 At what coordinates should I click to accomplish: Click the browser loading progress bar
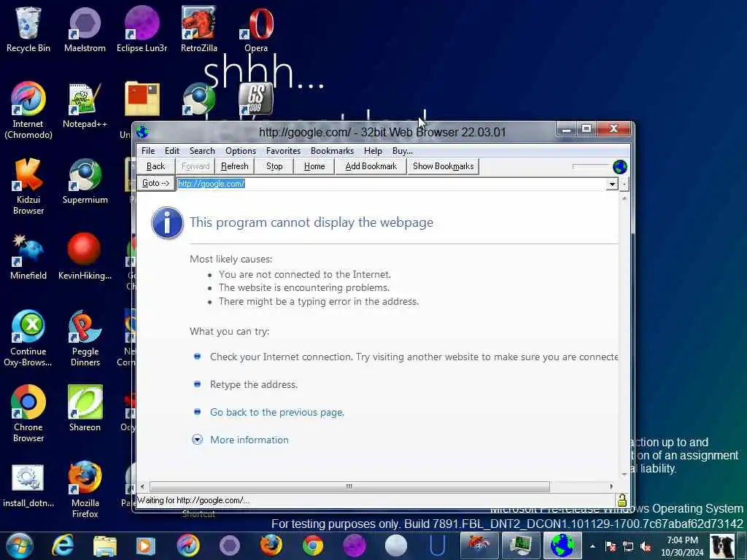tap(591, 166)
